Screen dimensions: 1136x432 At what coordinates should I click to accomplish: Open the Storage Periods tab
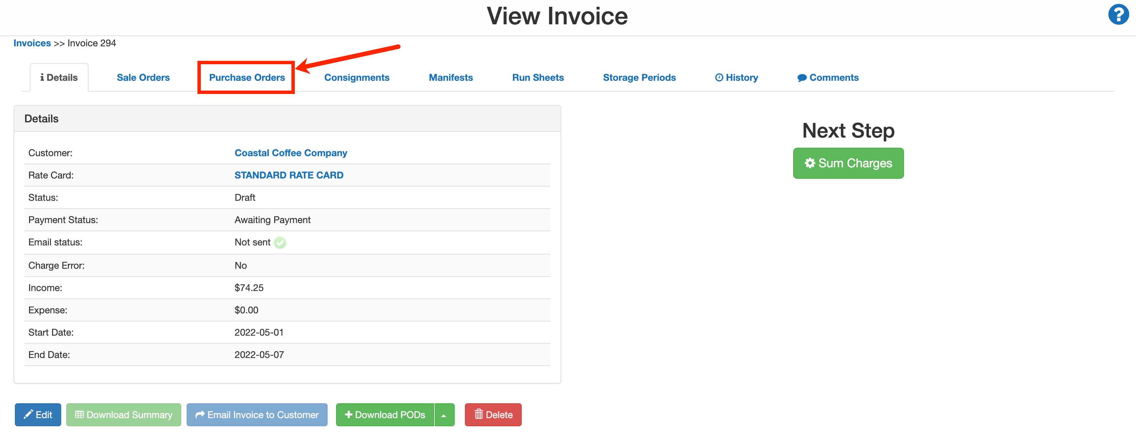tap(639, 77)
